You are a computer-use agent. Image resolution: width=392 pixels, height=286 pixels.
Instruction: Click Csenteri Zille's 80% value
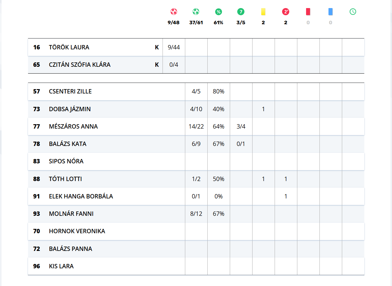click(x=219, y=92)
